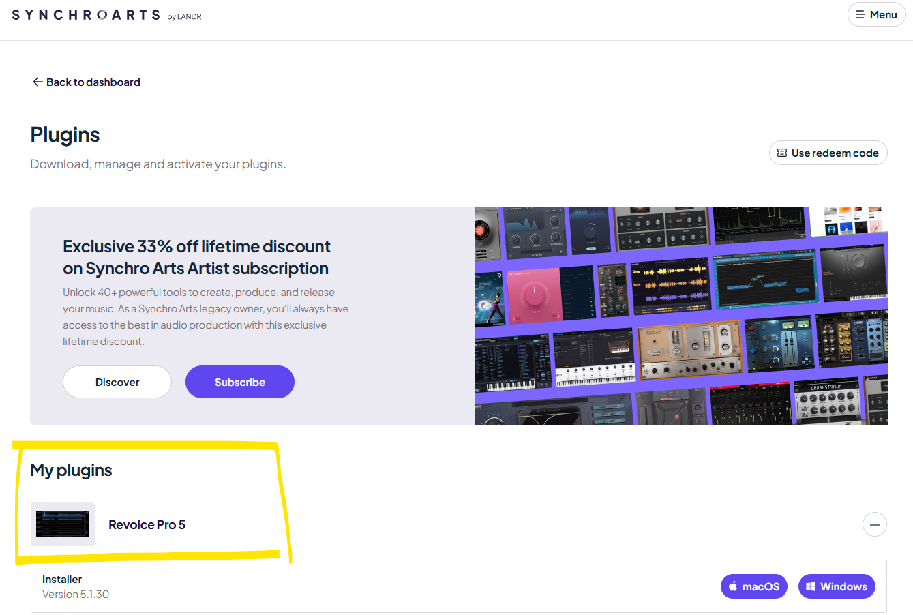Go back to dashboard via arrow link
Screen dimensions: 913x615
[x=86, y=82]
